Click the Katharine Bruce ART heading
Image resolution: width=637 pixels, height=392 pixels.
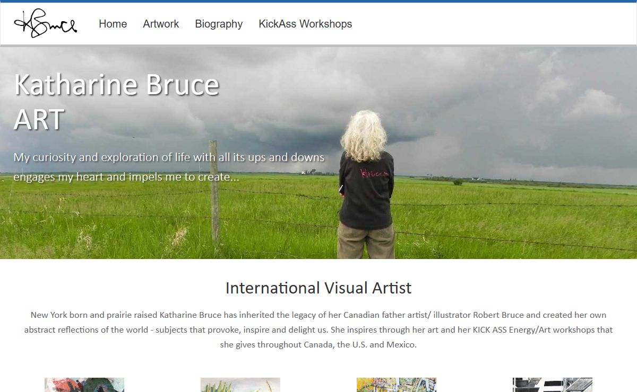point(116,101)
